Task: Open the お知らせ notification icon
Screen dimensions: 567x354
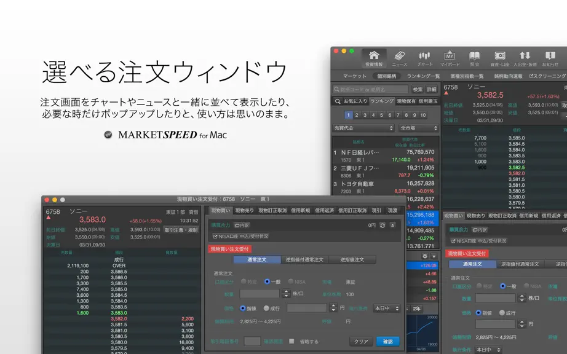Action: coord(550,58)
